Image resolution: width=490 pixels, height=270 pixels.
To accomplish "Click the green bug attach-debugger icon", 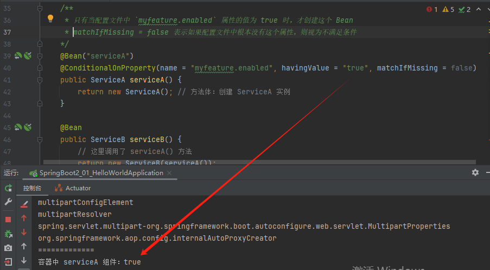I will click(9, 234).
